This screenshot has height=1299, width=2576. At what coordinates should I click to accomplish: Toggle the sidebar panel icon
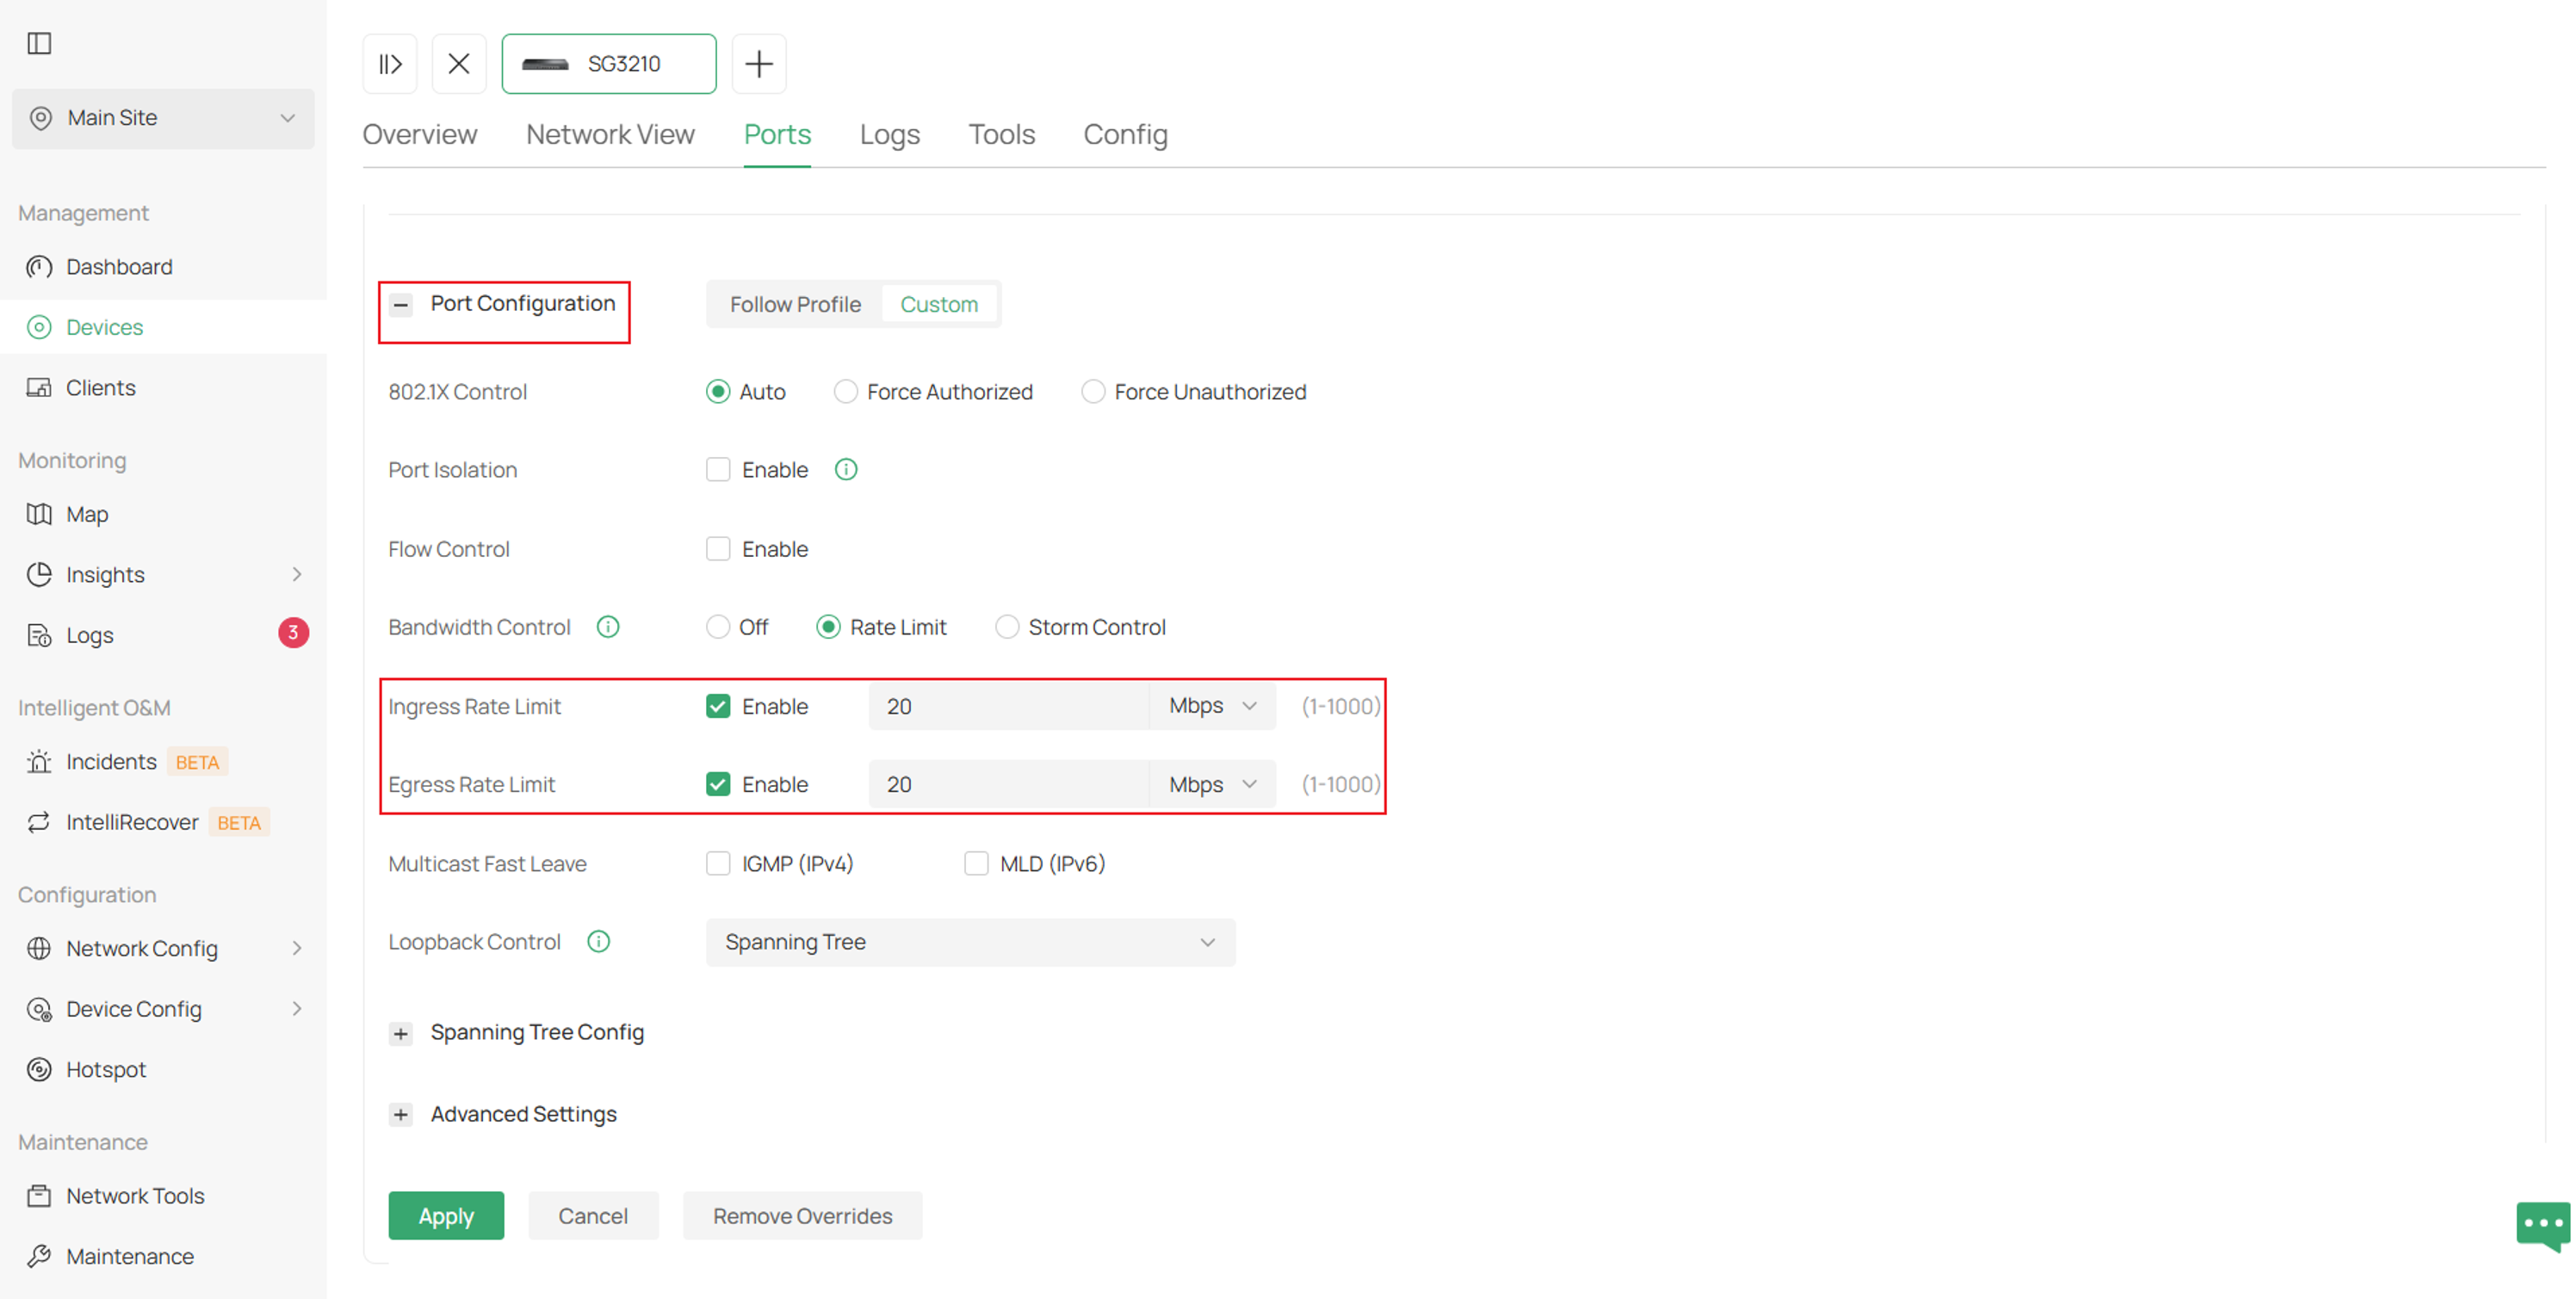pos(39,43)
